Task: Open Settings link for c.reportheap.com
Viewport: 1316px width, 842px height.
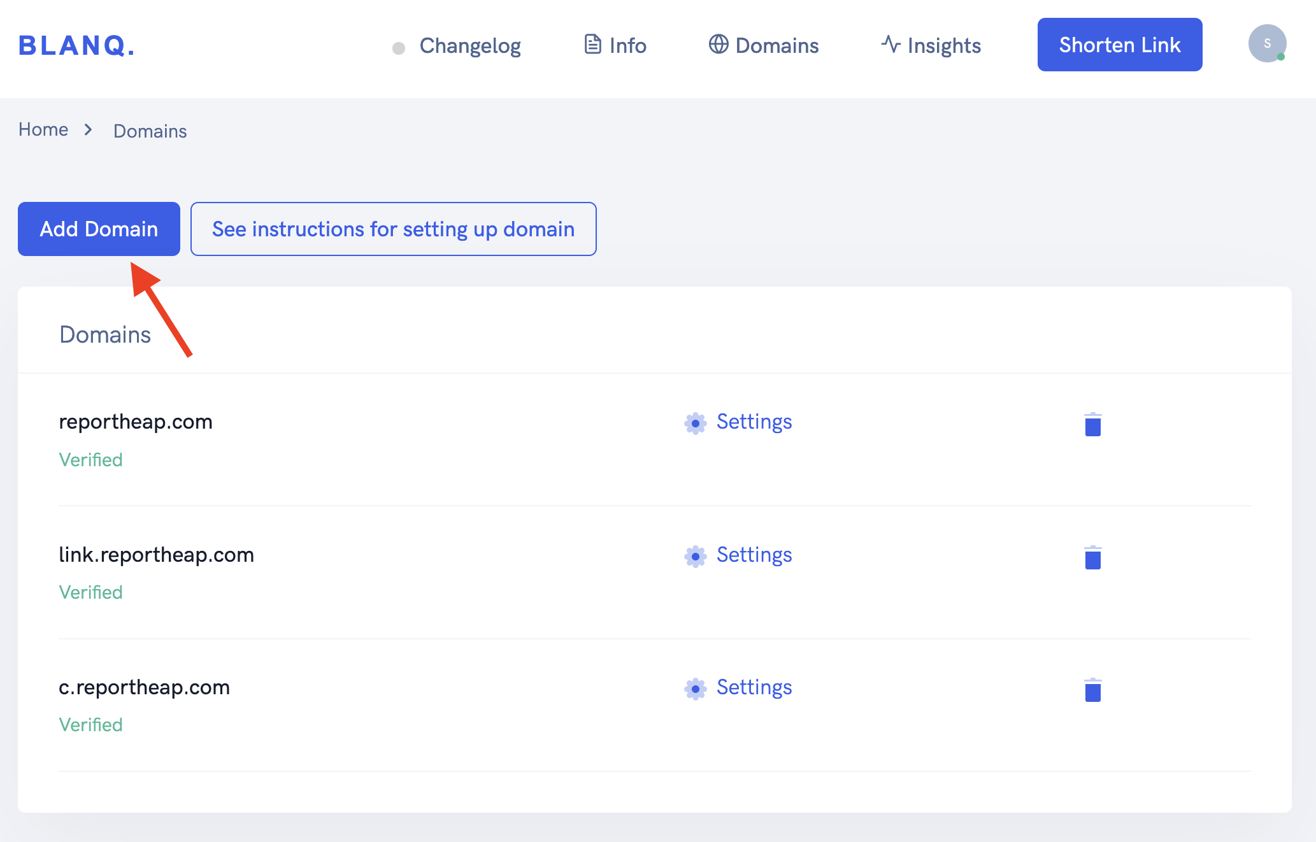Action: coord(754,687)
